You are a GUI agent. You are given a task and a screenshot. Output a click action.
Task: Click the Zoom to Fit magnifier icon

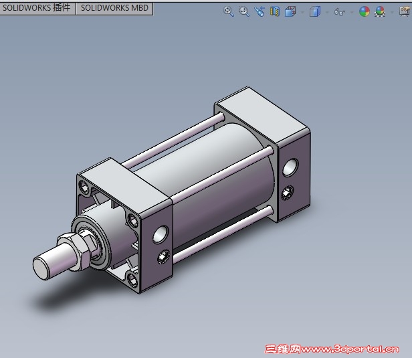pyautogui.click(x=228, y=11)
